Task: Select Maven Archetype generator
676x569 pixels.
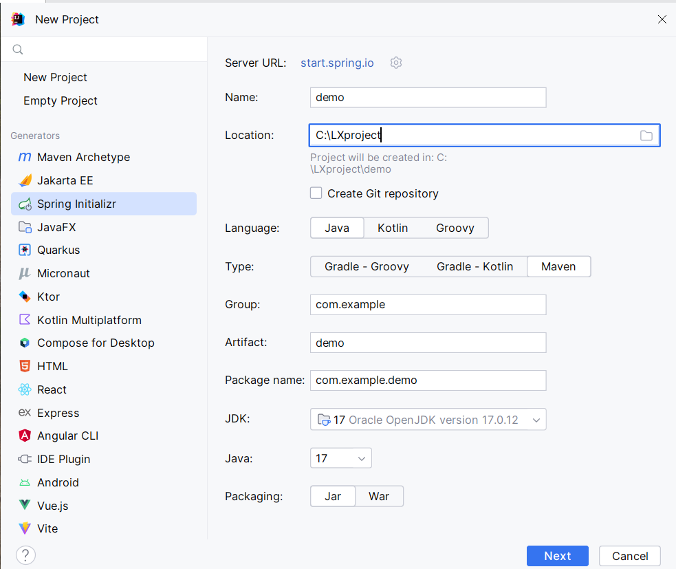Action: point(104,157)
